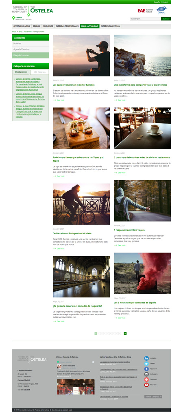
Task: Open the LinkedIn icon in the footer
Action: tap(146, 358)
